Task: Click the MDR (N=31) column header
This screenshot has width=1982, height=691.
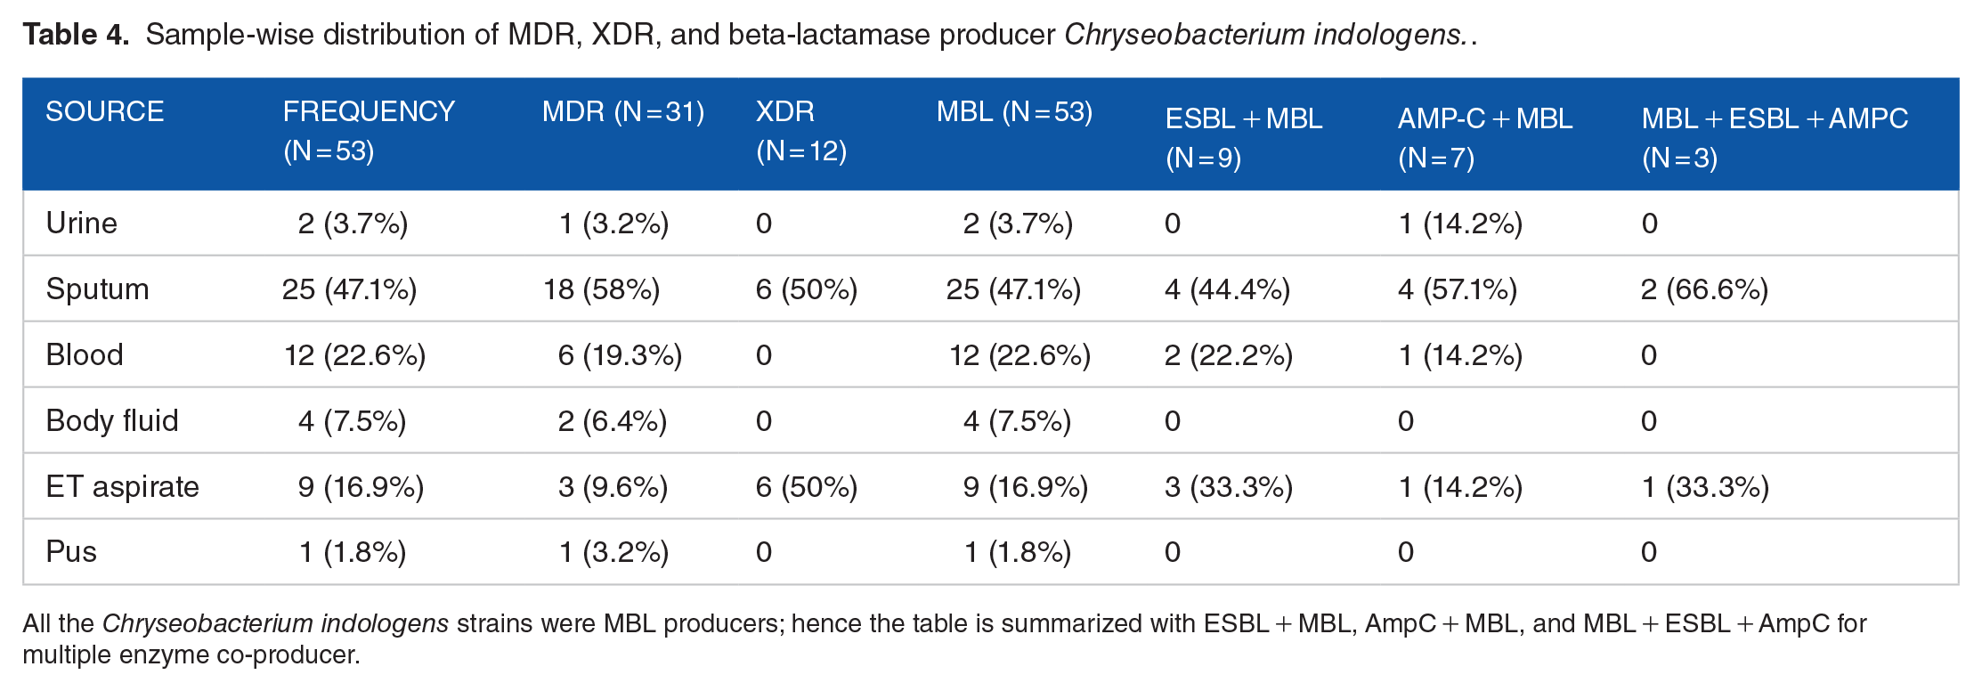Action: click(623, 112)
